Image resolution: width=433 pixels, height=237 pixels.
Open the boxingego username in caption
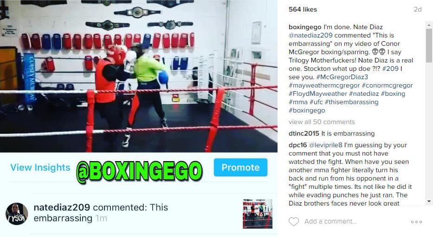pos(305,27)
